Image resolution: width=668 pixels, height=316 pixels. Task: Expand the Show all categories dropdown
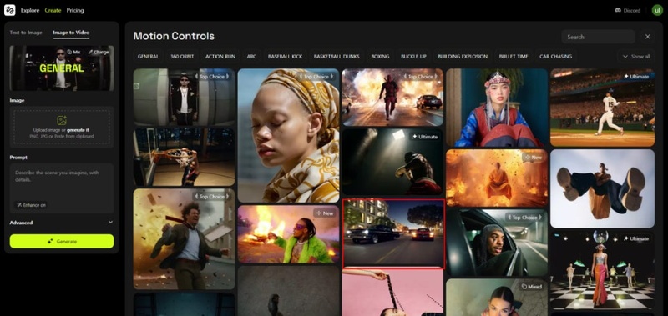coord(636,56)
